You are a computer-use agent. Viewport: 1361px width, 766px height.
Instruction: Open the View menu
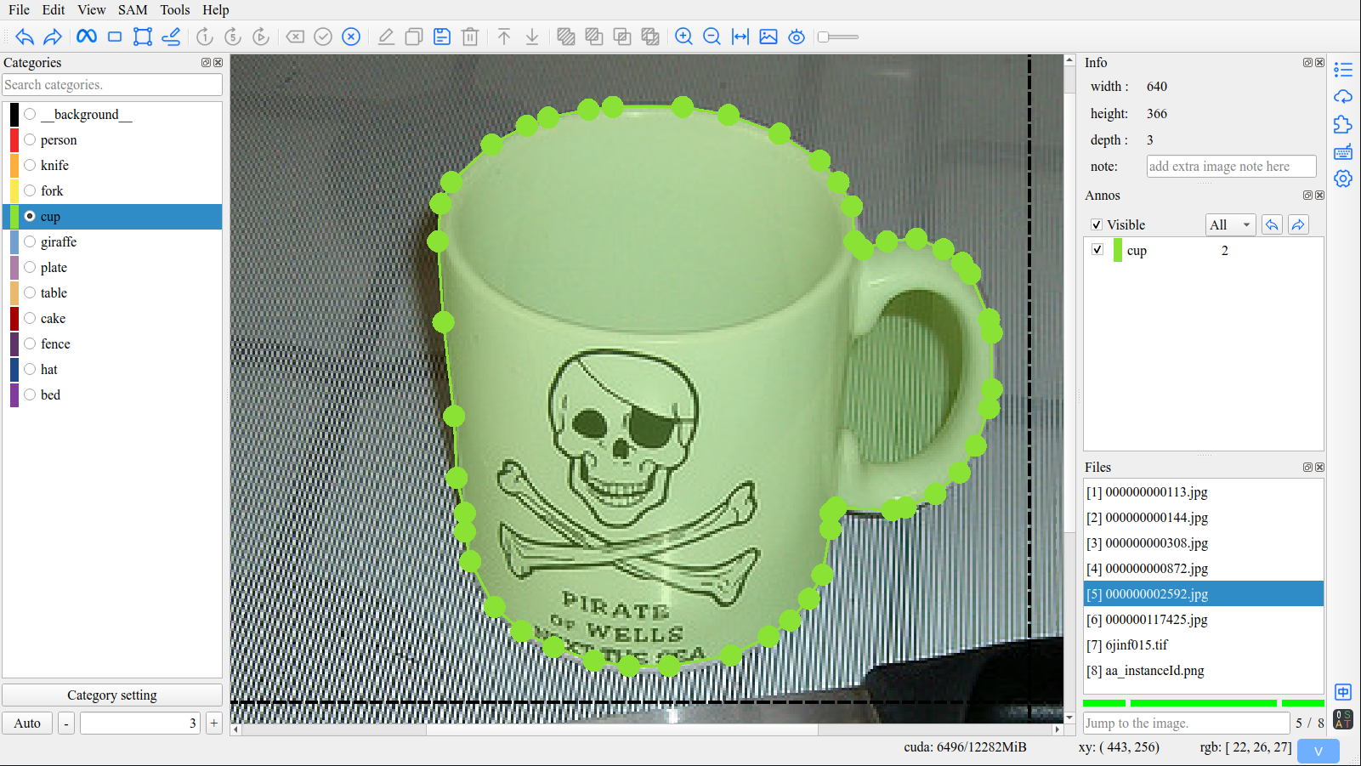pyautogui.click(x=92, y=10)
